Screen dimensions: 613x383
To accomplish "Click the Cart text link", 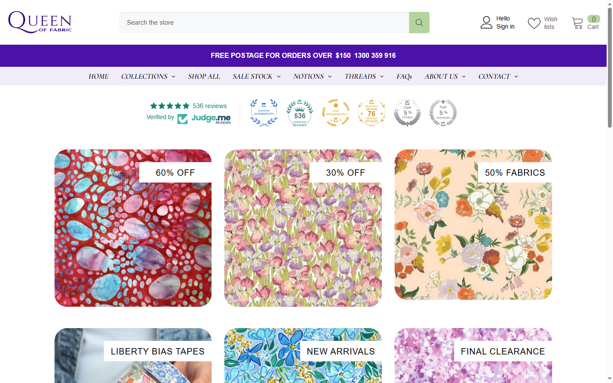I will [x=593, y=27].
